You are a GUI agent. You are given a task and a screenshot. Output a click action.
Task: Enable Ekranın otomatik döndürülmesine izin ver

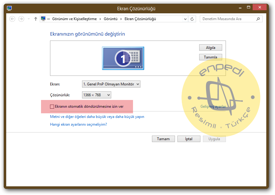(52, 106)
